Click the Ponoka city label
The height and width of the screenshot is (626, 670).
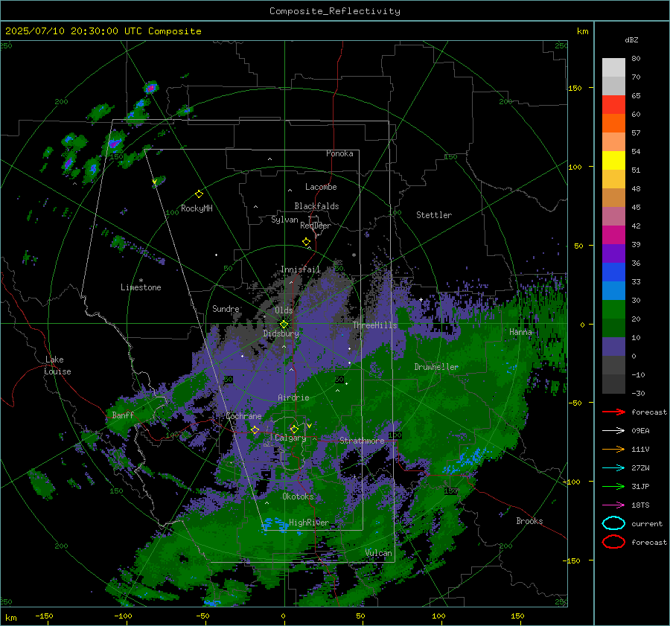tap(339, 153)
